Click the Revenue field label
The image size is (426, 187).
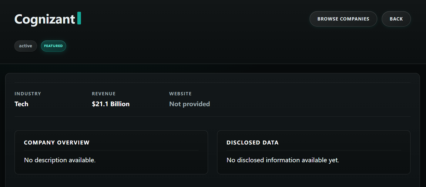click(x=104, y=94)
